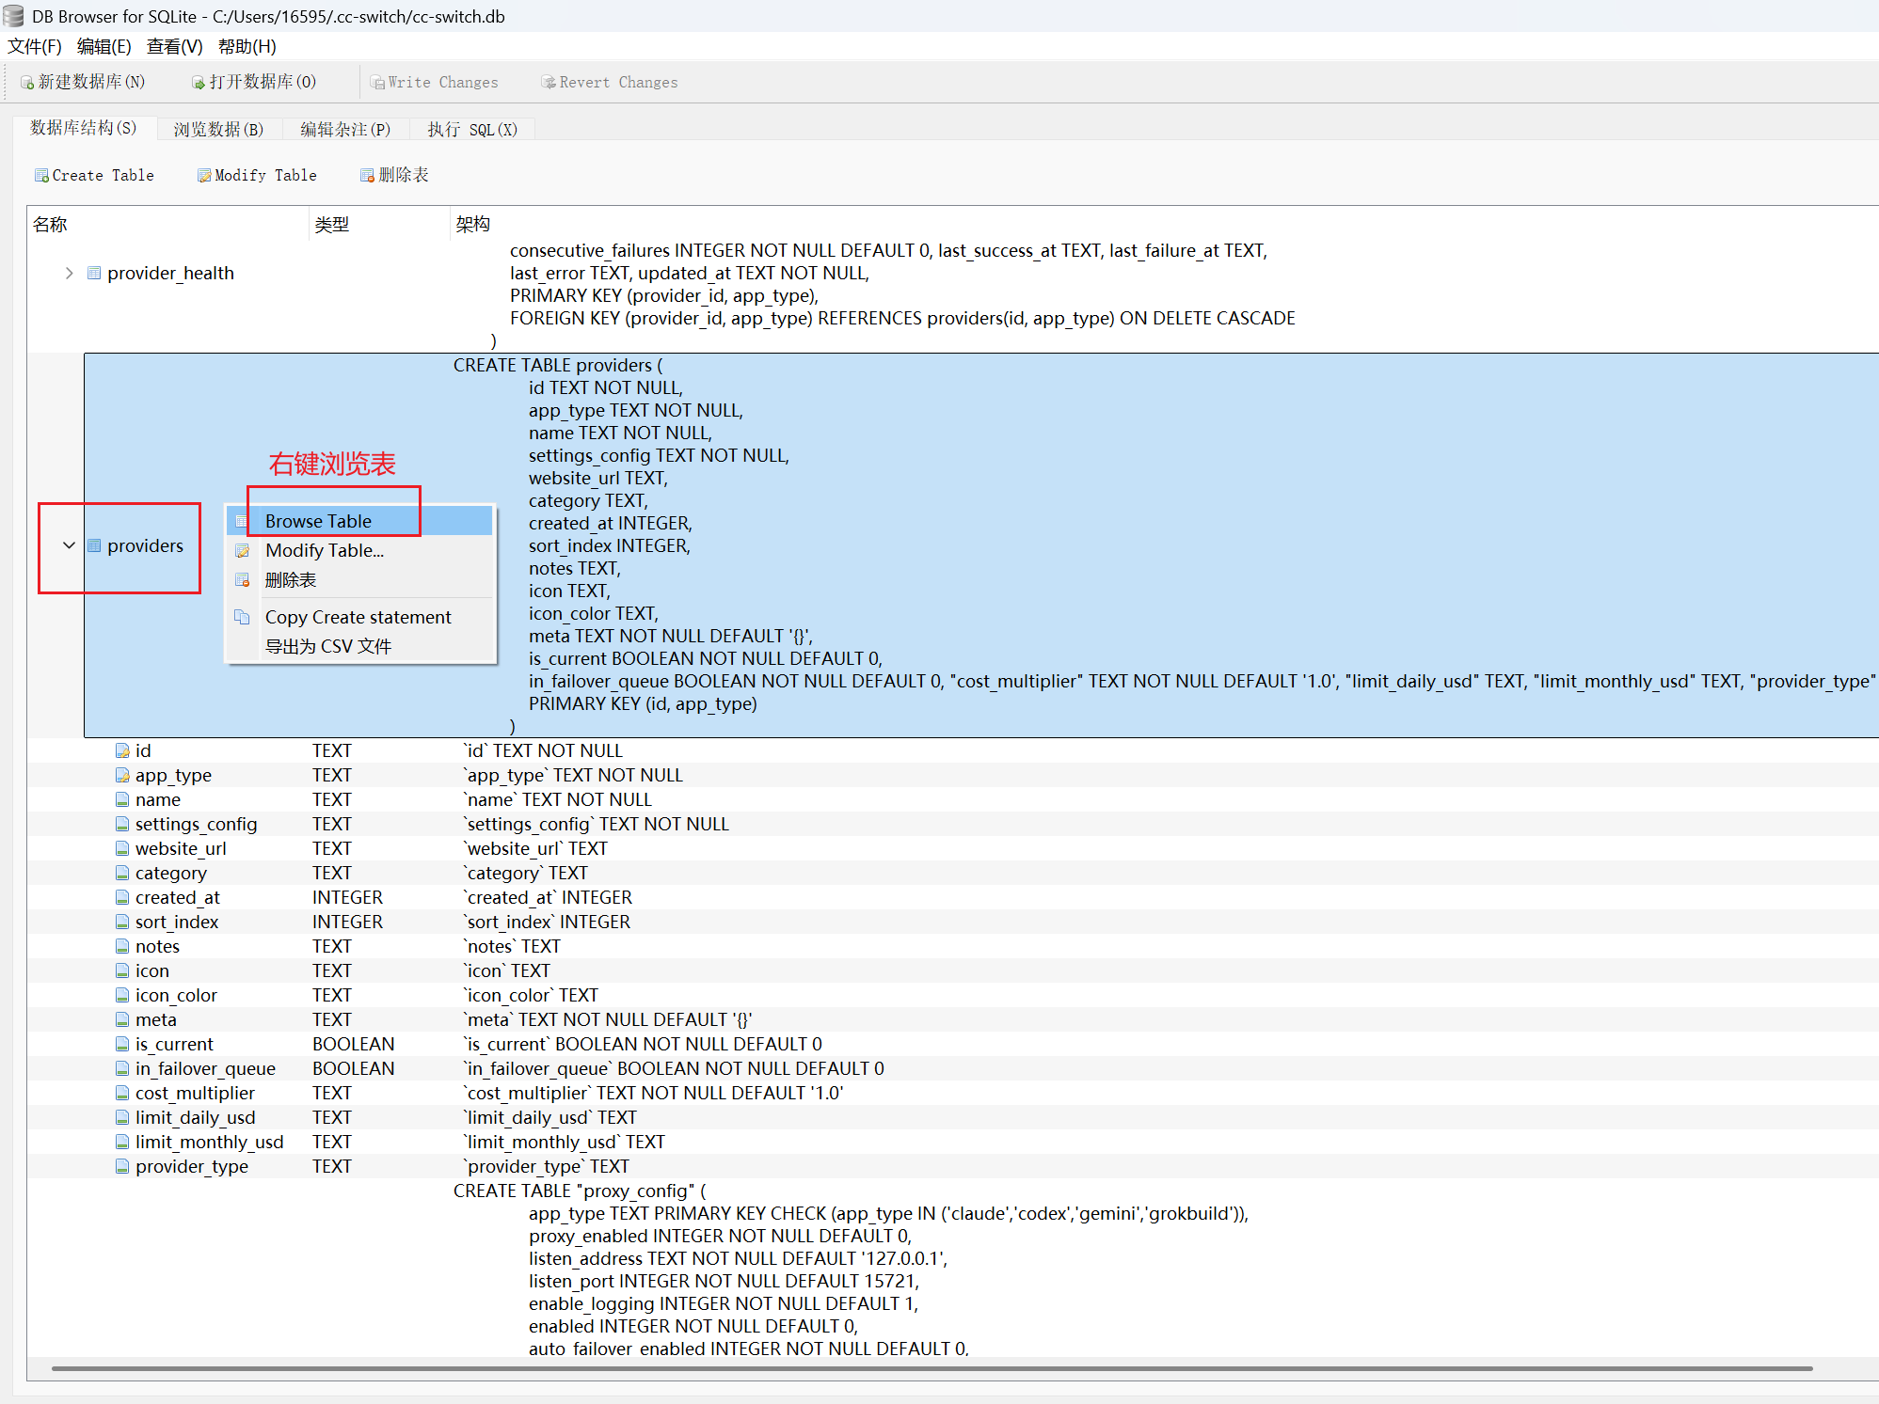Click the Write Changes button label
The height and width of the screenshot is (1404, 1879).
(443, 83)
